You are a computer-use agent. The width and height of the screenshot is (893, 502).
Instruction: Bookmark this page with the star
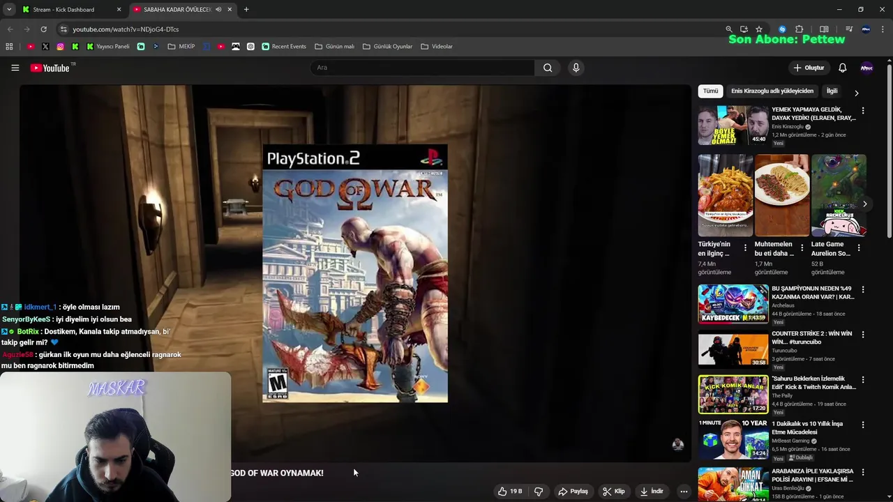pos(759,29)
